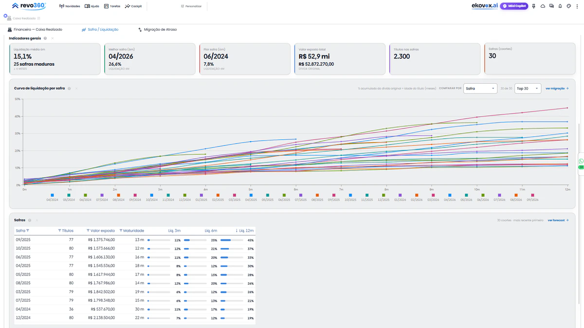Switch to the Migração de Atraso tab
584x328 pixels.
(x=158, y=30)
